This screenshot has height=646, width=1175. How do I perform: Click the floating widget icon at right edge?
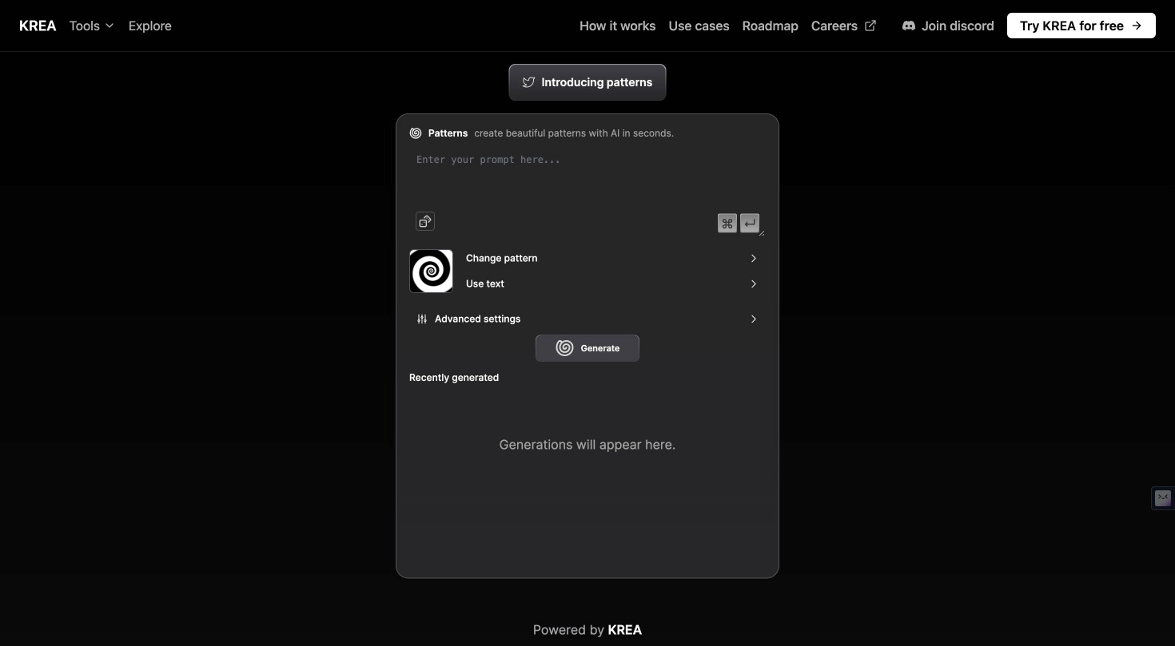coord(1163,498)
